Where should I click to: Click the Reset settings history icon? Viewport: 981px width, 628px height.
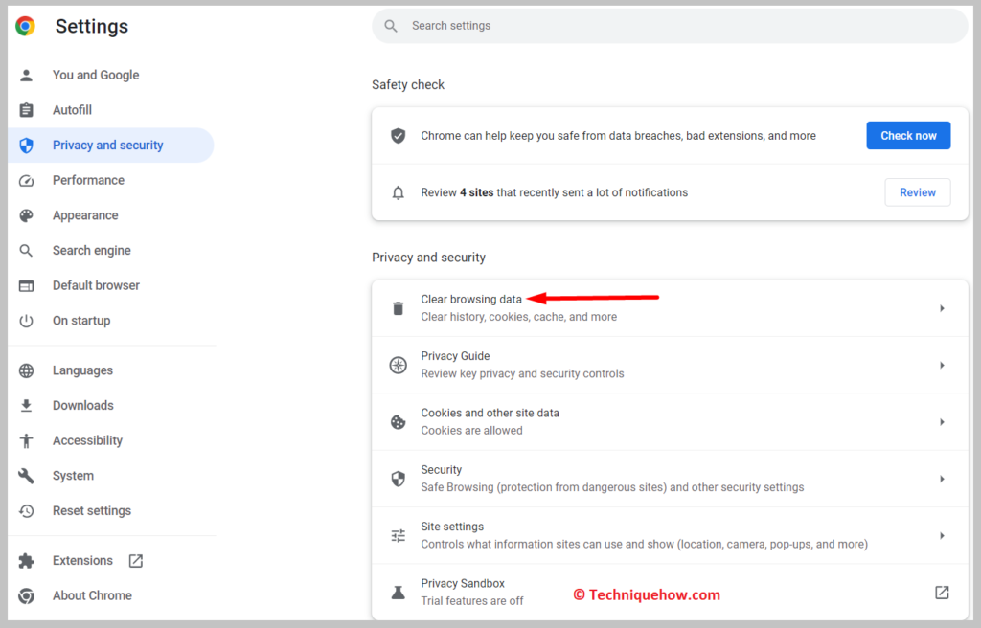[26, 511]
